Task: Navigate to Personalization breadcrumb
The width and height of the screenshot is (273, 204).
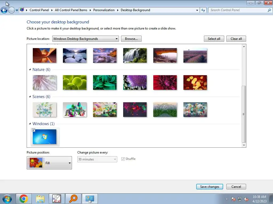Action: coord(104,10)
